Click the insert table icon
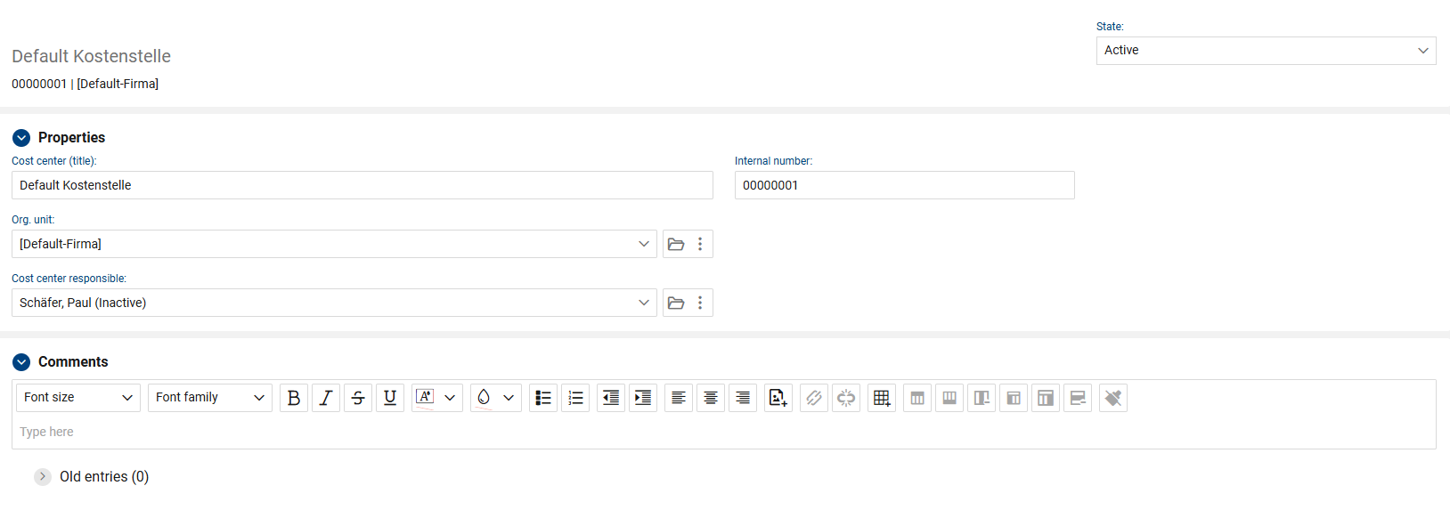 point(882,398)
